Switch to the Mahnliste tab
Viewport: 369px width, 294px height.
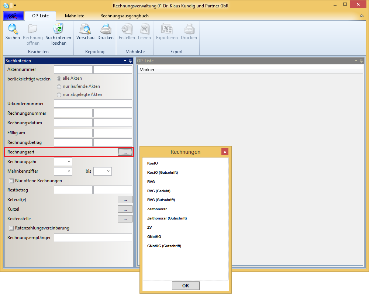tap(75, 16)
